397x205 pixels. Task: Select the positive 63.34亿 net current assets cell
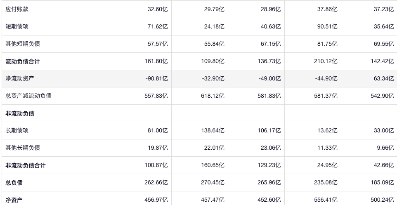[x=383, y=78]
